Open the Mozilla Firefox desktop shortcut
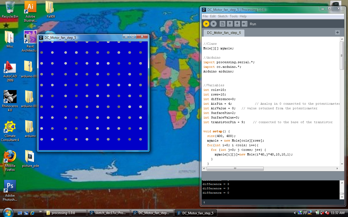Image resolution: width=348 pixels, height=217 pixels. (10, 161)
